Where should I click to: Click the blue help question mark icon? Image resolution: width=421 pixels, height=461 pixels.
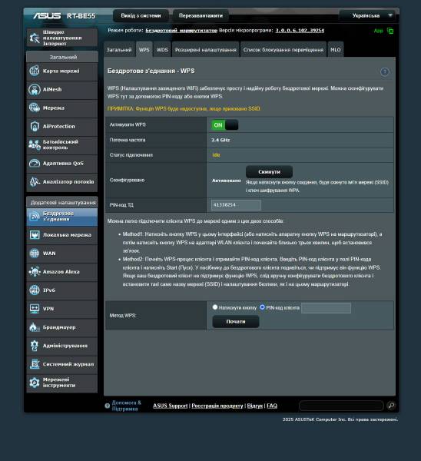click(x=385, y=71)
